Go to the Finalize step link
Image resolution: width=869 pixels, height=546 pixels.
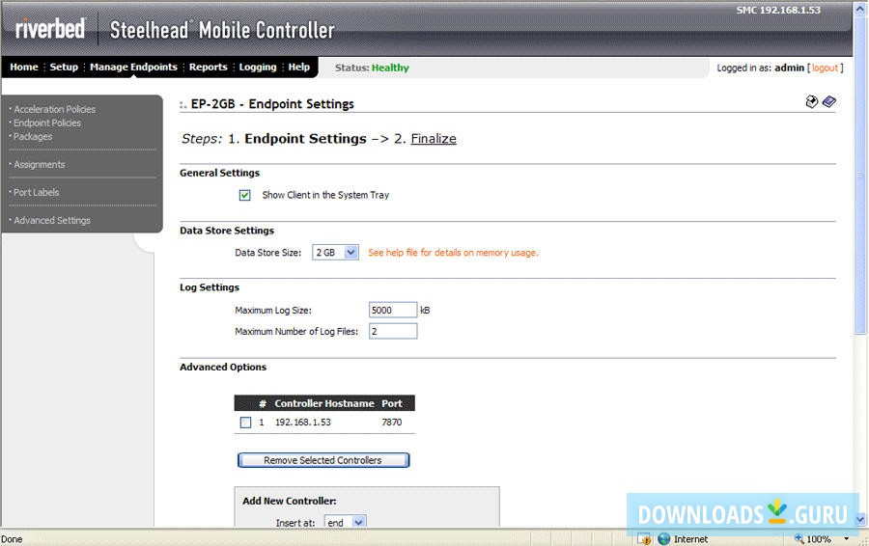[x=434, y=139]
